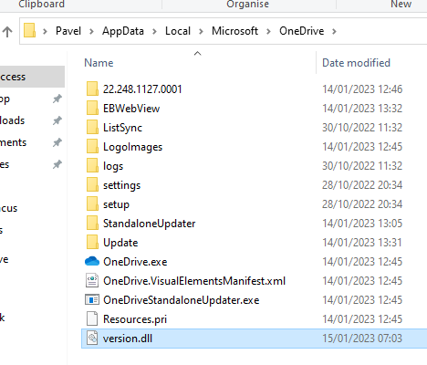Click the 22.248.1127.0001 folder icon
This screenshot has width=427, height=365.
92,89
